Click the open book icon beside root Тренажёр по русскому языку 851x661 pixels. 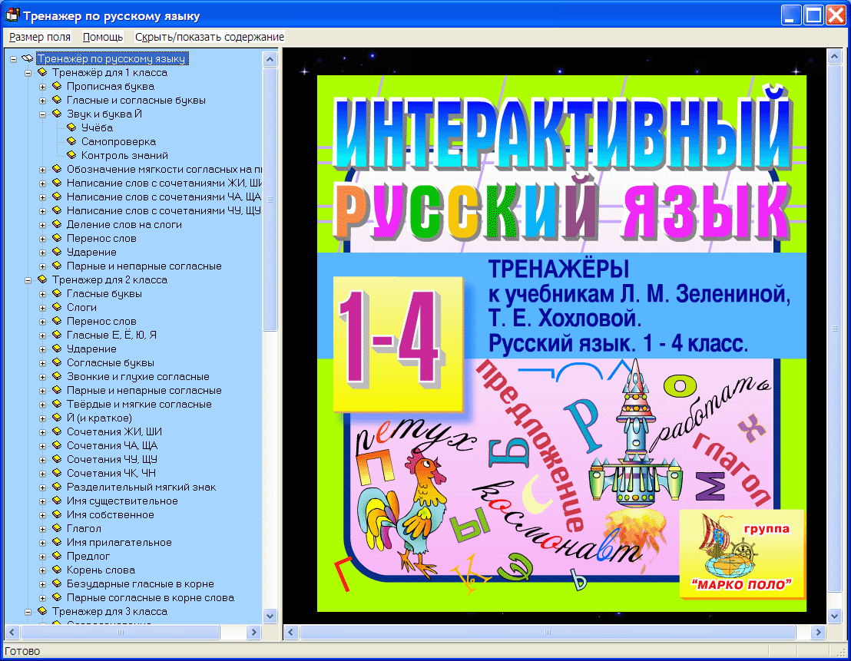28,59
